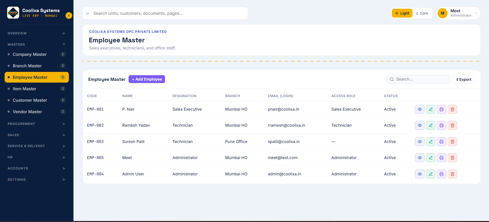Print the Ramesh Yadav record
Viewport: 489px width, 222px height.
click(441, 125)
